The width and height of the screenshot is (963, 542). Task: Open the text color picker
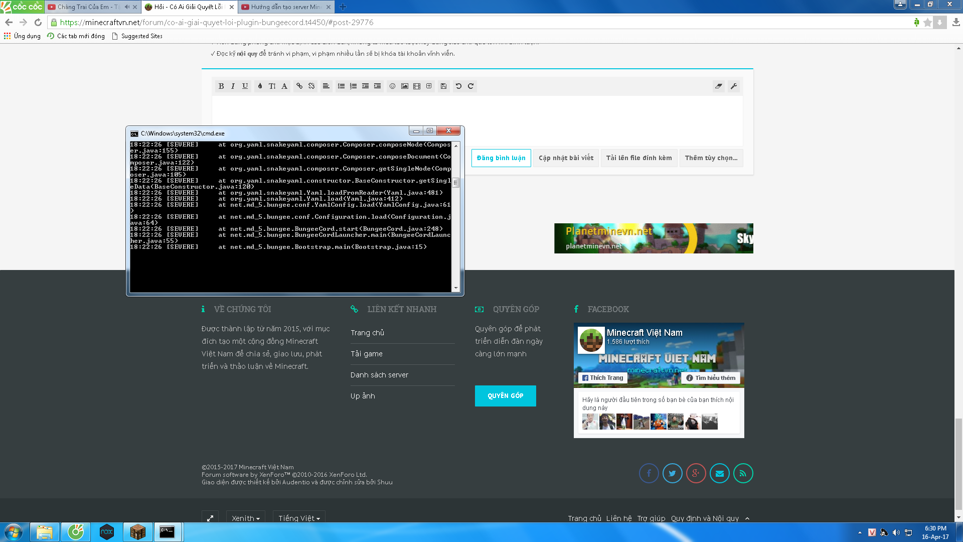[x=260, y=86]
